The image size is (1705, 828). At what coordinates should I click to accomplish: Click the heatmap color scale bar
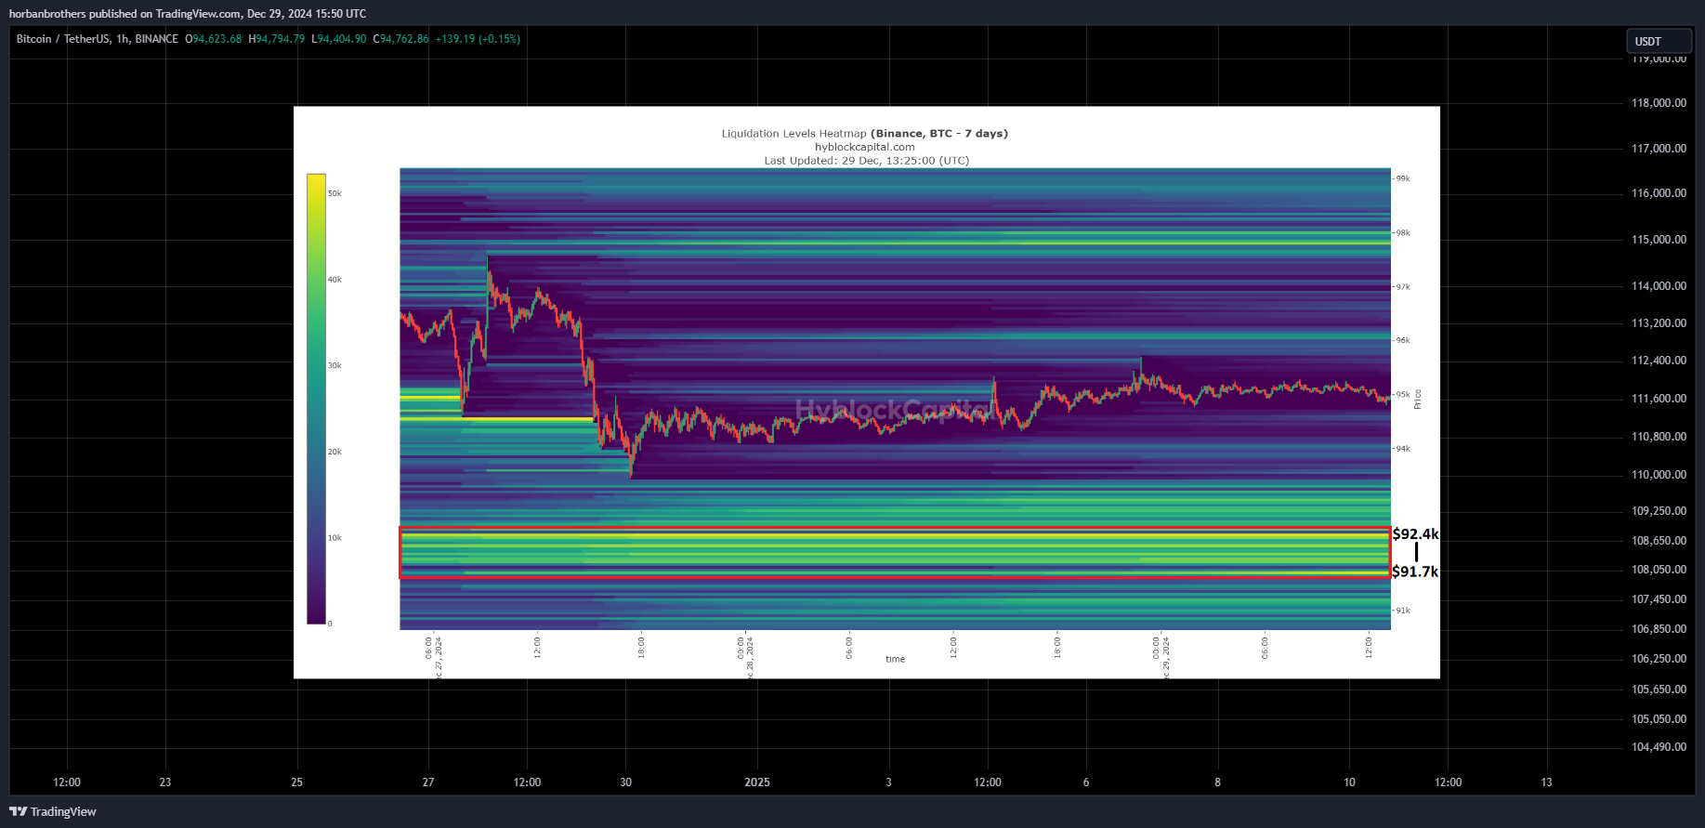(x=316, y=399)
